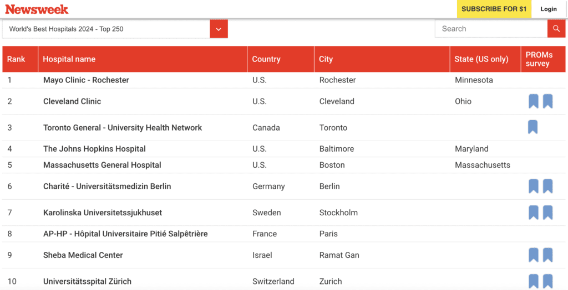Image resolution: width=568 pixels, height=290 pixels.
Task: Select Karolinska Universitetssjukhuset name
Action: click(103, 213)
